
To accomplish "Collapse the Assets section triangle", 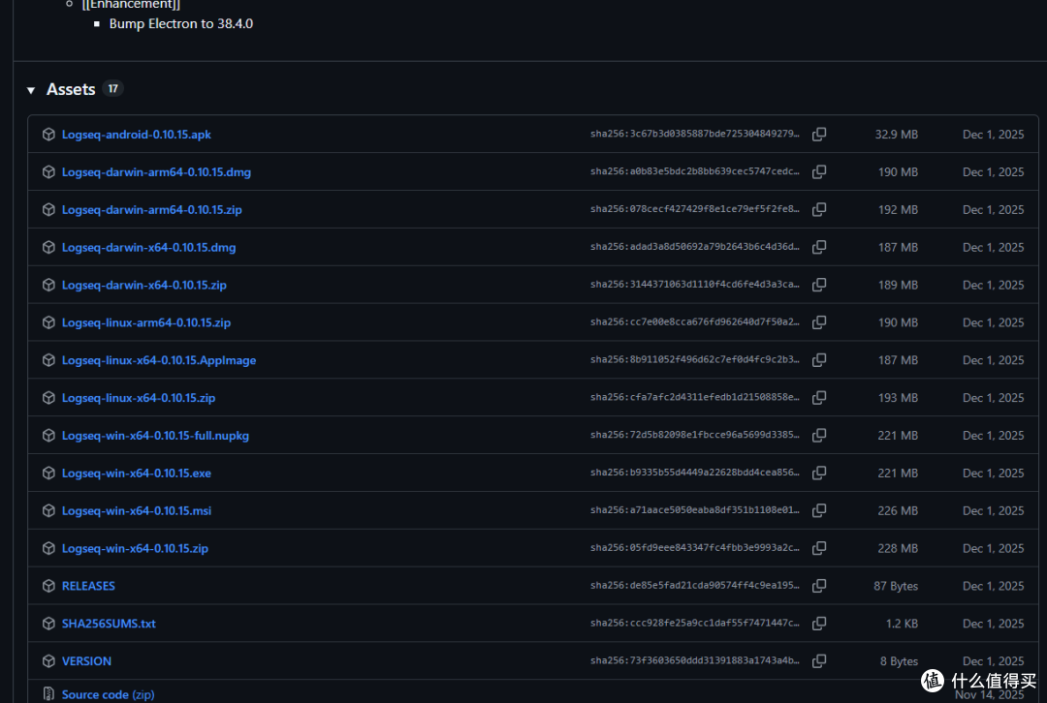I will 31,90.
